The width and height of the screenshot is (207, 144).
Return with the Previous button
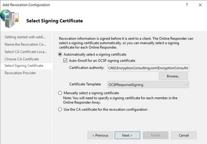(x=100, y=135)
